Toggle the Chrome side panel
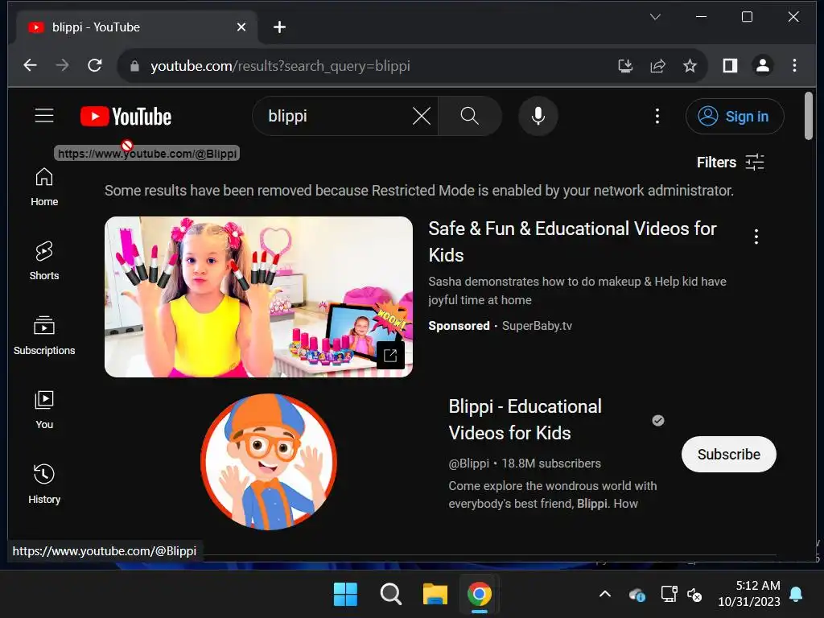The image size is (824, 618). pyautogui.click(x=730, y=66)
